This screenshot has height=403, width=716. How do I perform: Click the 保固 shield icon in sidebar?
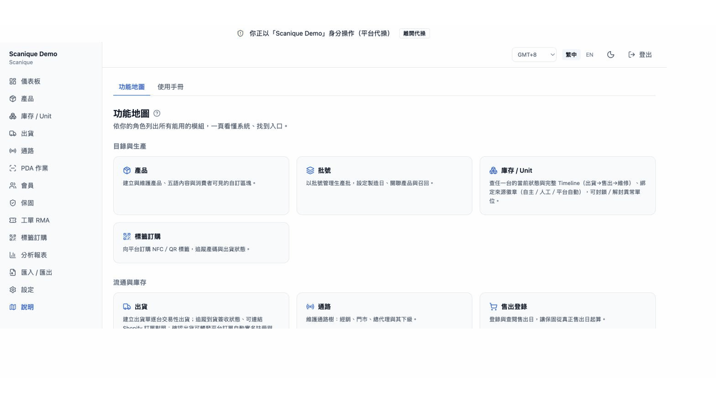(13, 203)
